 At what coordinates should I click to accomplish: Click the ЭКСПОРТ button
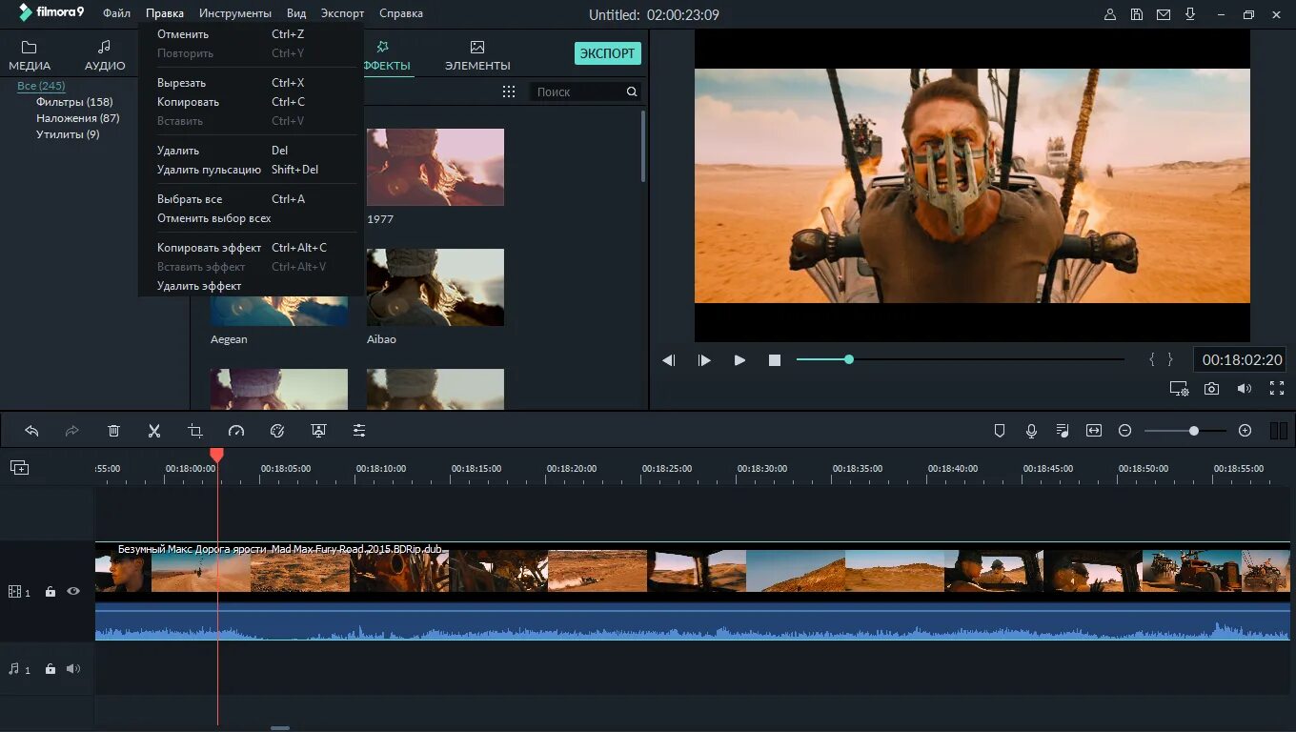click(x=607, y=53)
